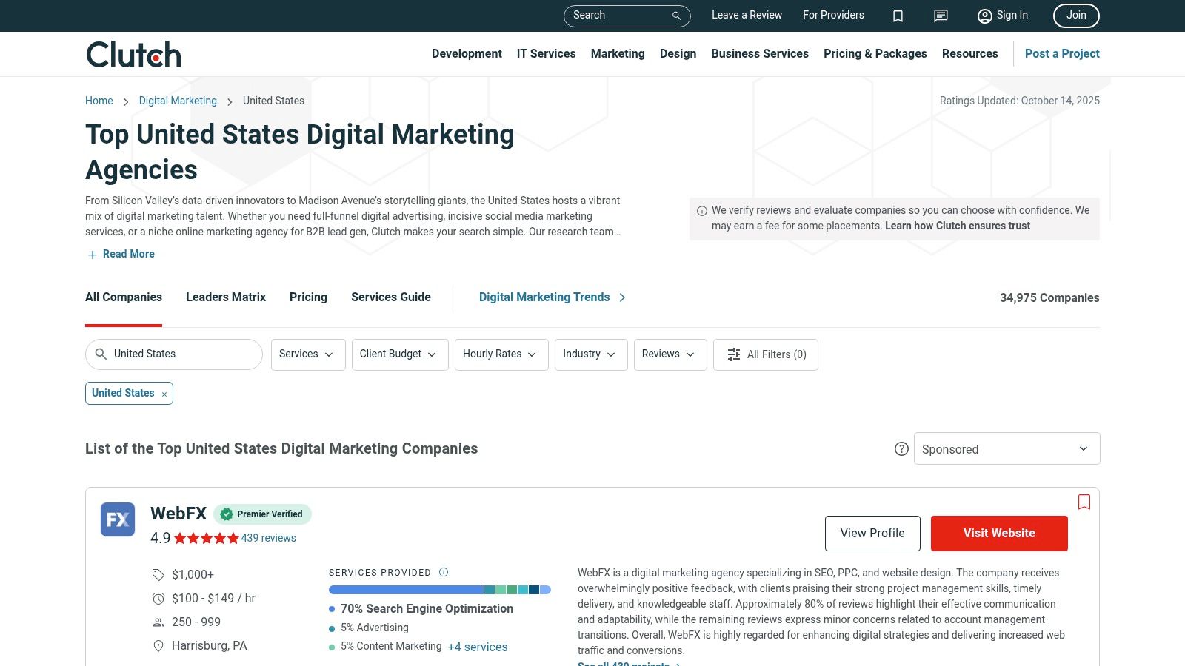Click the Services Provided info icon

click(444, 572)
